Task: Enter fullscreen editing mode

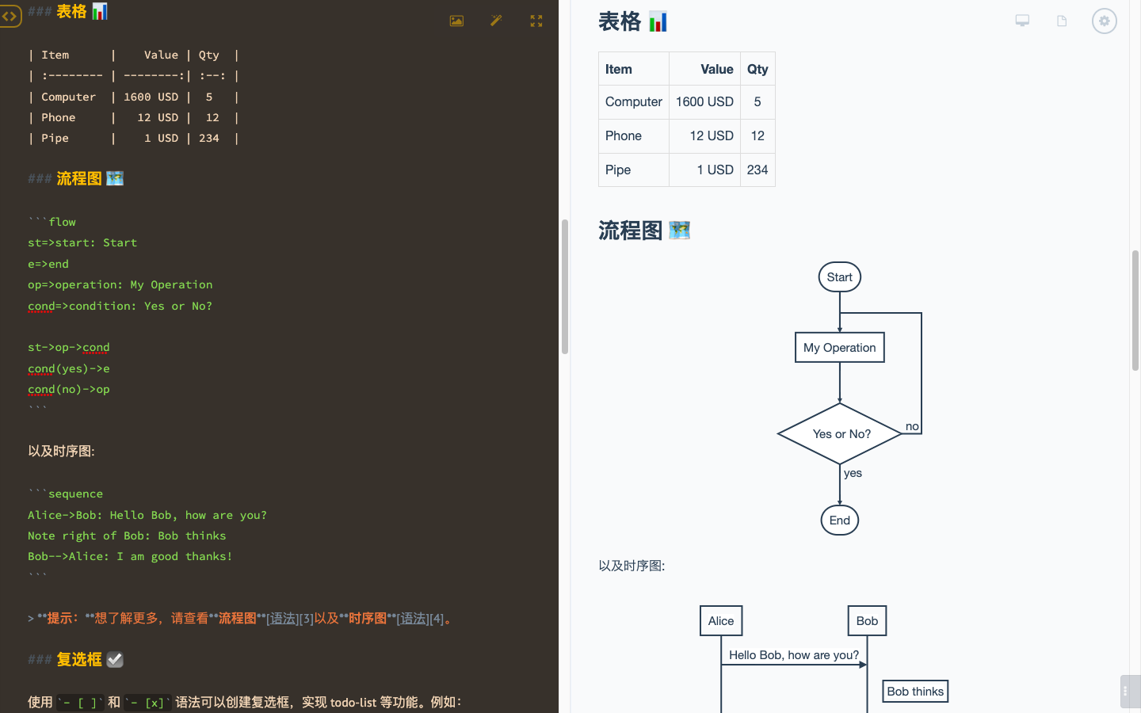Action: [536, 21]
